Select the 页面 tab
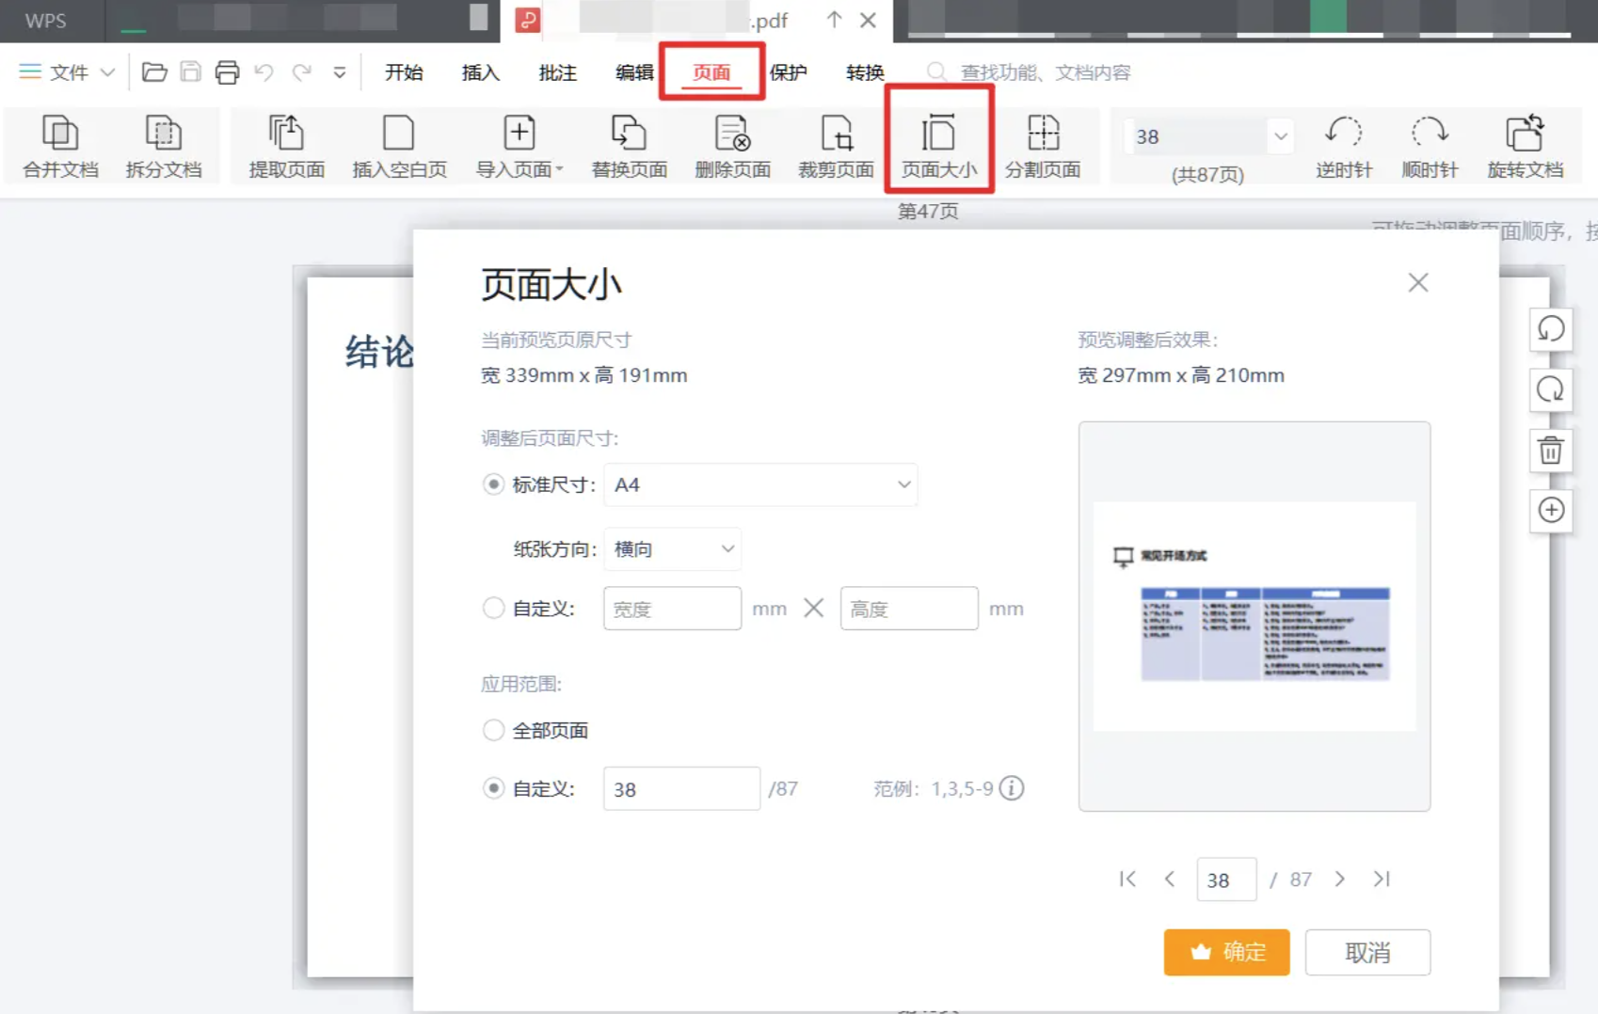The width and height of the screenshot is (1598, 1014). tap(711, 72)
